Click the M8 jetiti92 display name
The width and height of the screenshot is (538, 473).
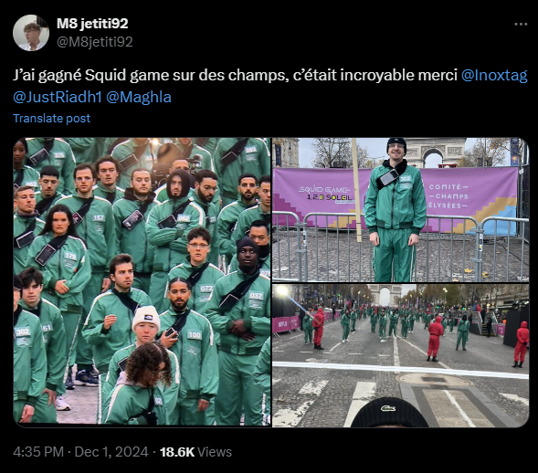tap(92, 24)
